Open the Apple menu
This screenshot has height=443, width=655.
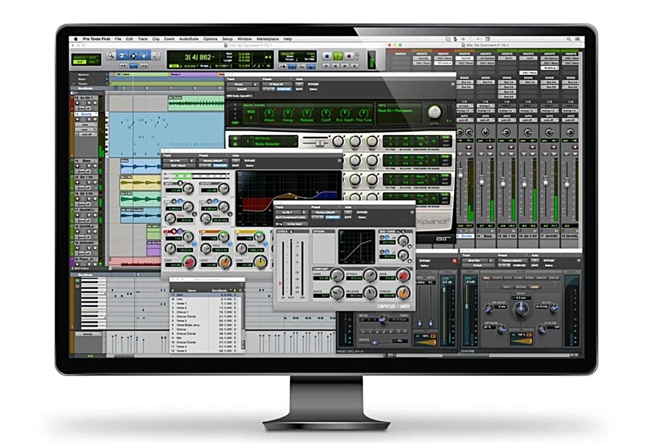[x=76, y=39]
